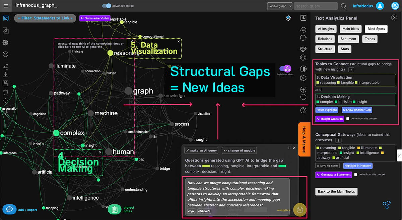Click the undo-all arrow icon on the right
Image resolution: width=402 pixels, height=220 pixels.
(303, 29)
